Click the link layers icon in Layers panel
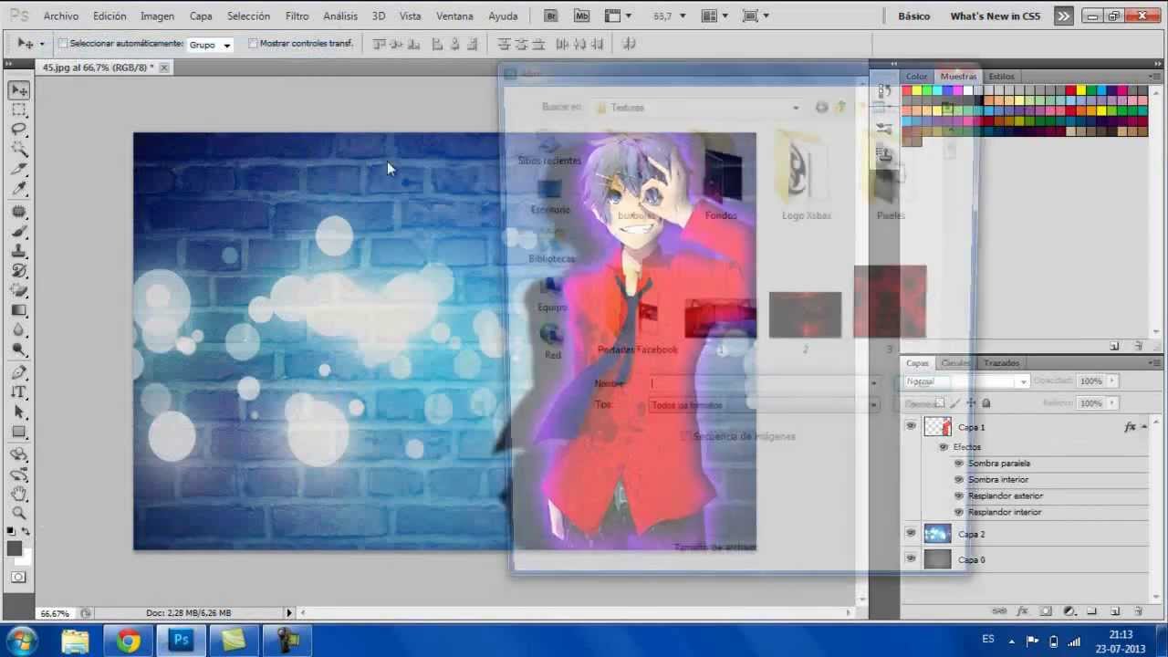 pyautogui.click(x=999, y=611)
